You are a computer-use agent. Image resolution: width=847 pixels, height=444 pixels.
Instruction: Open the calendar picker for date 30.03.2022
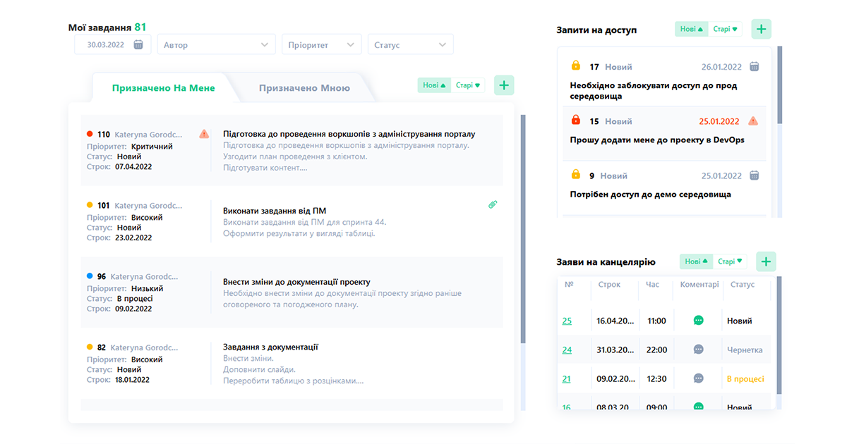138,44
